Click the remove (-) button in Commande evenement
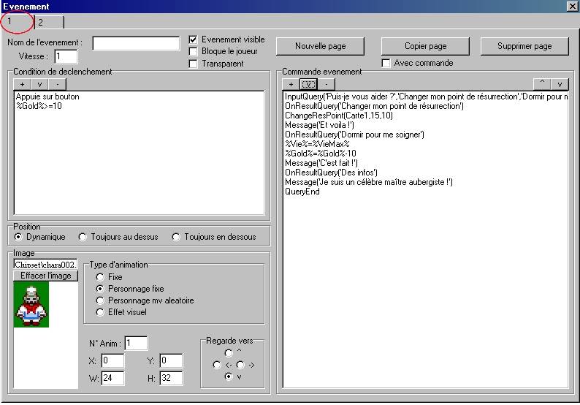 (327, 84)
